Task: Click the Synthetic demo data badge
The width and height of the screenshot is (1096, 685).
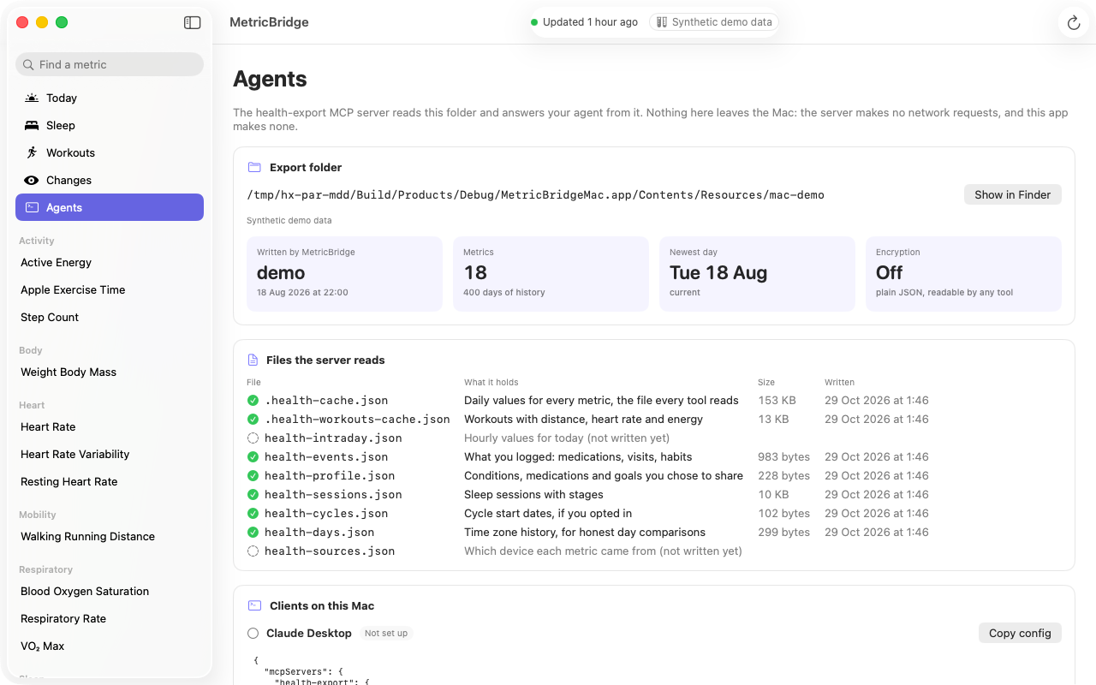Action: click(x=714, y=22)
